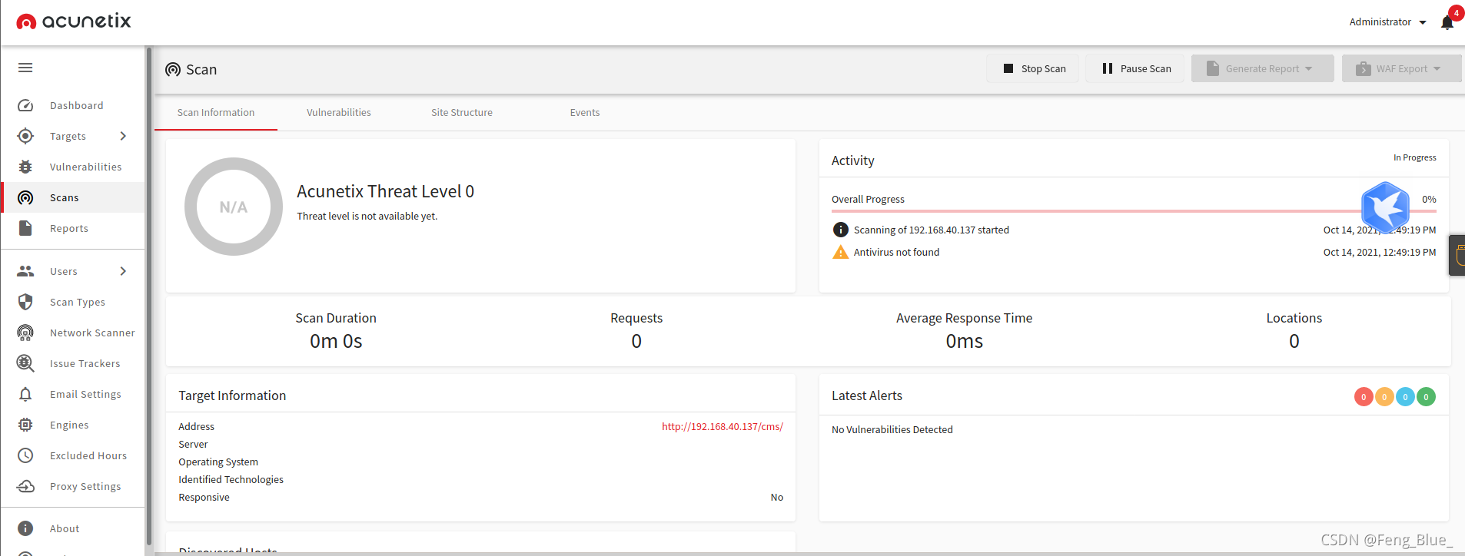Open Network Scanner settings
Image resolution: width=1465 pixels, height=556 pixels.
tap(72, 333)
